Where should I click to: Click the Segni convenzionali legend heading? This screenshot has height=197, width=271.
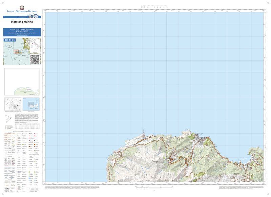pyautogui.click(x=22, y=132)
